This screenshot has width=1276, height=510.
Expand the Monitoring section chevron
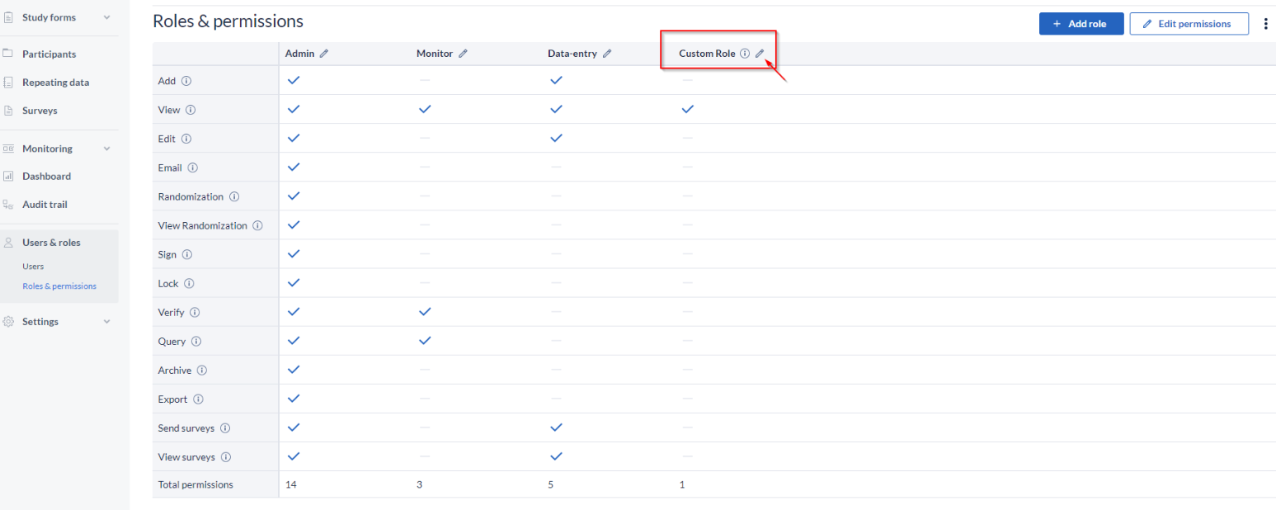tap(106, 149)
